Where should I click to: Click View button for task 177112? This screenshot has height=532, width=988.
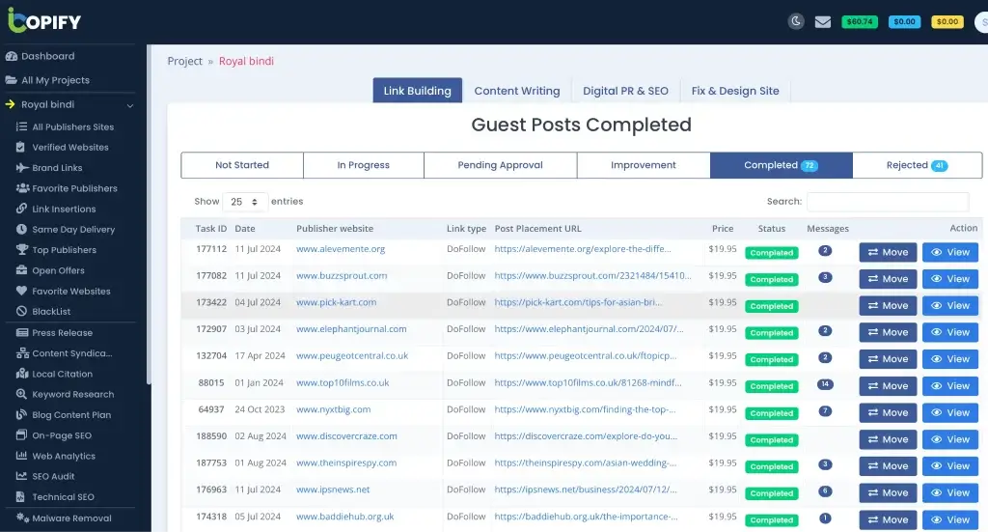pyautogui.click(x=949, y=252)
